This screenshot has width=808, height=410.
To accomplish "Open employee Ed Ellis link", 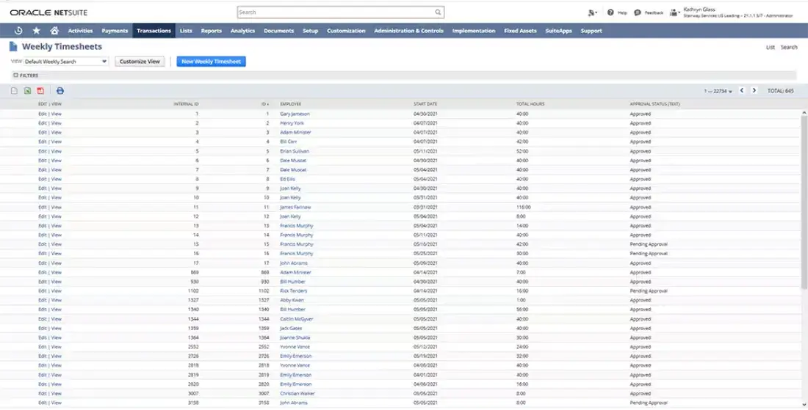I will point(287,179).
